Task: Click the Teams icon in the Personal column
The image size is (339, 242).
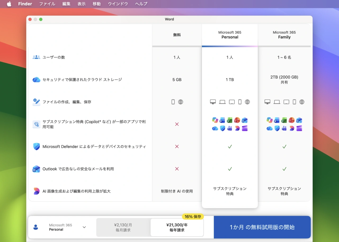Action: tap(230, 128)
